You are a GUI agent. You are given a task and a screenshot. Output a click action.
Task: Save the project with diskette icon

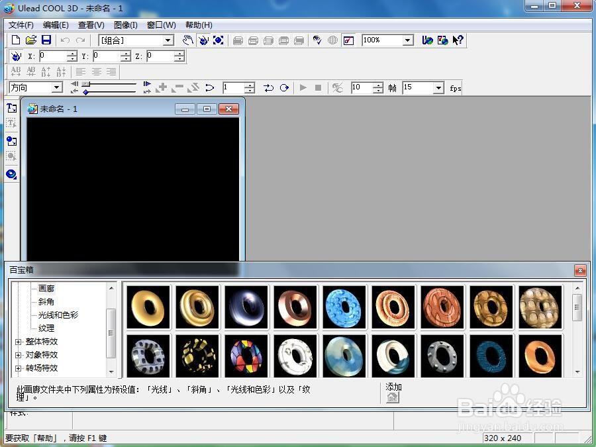point(46,40)
